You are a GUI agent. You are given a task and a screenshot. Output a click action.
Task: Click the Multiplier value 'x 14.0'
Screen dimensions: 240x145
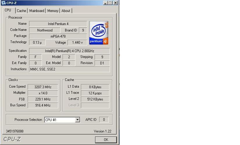pos(43,93)
